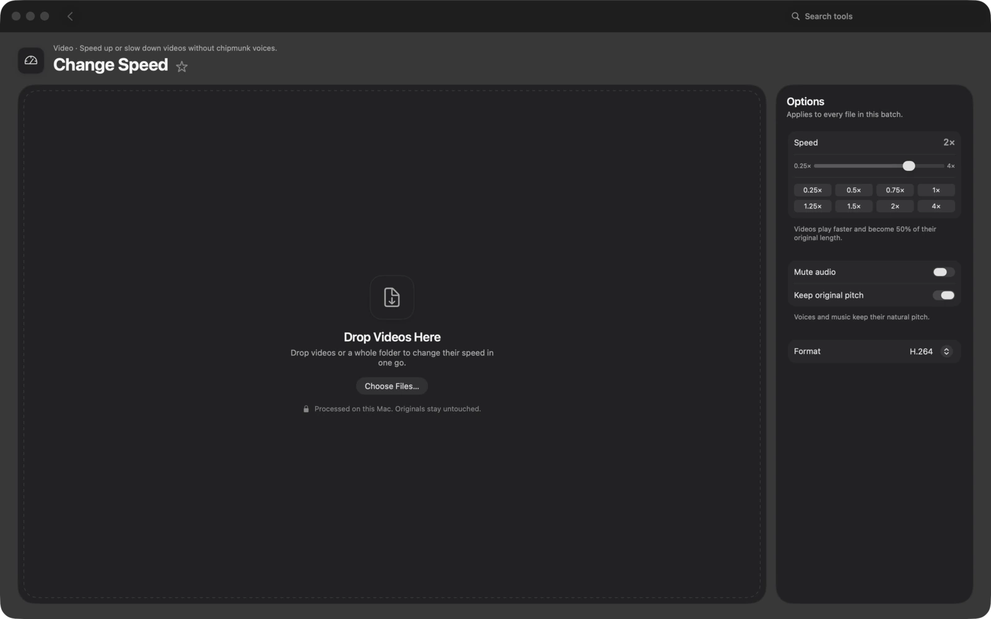Open the Search tools field
Image resolution: width=991 pixels, height=619 pixels.
click(880, 16)
